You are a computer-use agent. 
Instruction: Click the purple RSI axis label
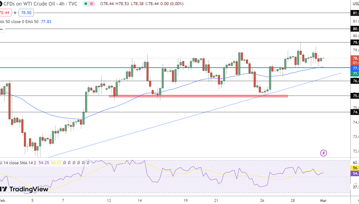(355, 173)
